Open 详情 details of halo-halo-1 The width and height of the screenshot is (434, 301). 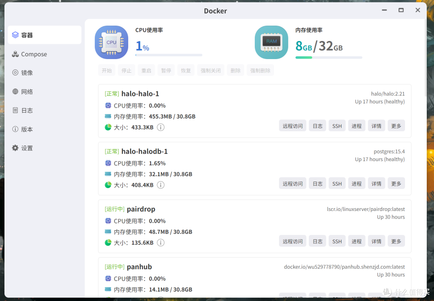tap(377, 126)
